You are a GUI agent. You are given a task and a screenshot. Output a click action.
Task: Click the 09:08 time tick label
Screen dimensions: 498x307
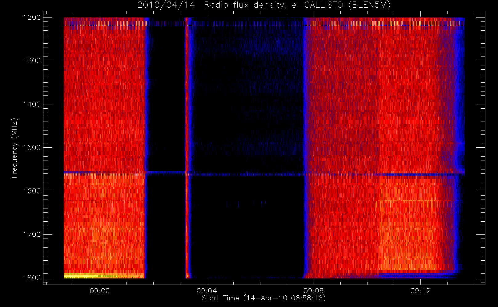click(313, 291)
